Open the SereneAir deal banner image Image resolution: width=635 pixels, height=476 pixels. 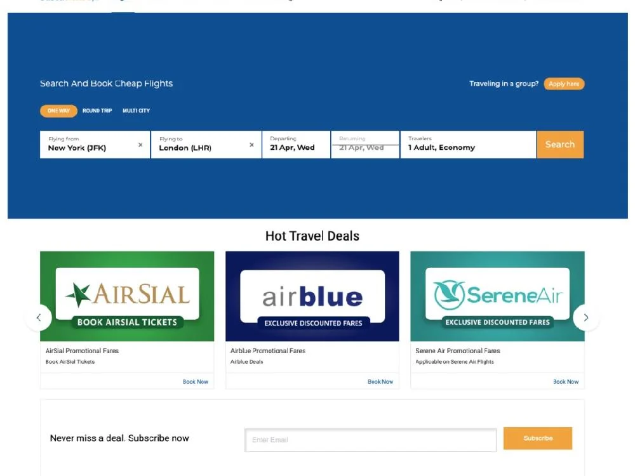(x=497, y=296)
